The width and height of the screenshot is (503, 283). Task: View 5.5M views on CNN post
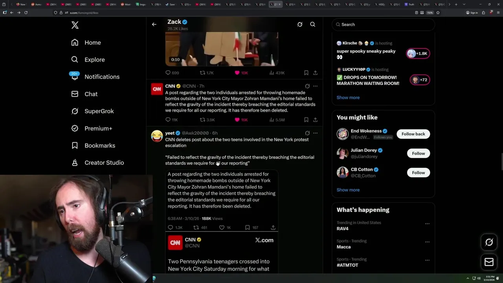pyautogui.click(x=277, y=120)
